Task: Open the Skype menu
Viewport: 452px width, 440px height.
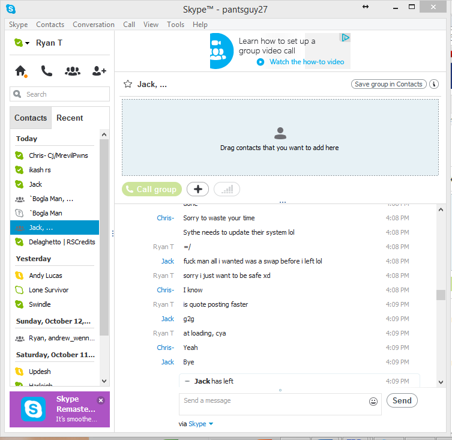Action: (x=18, y=25)
